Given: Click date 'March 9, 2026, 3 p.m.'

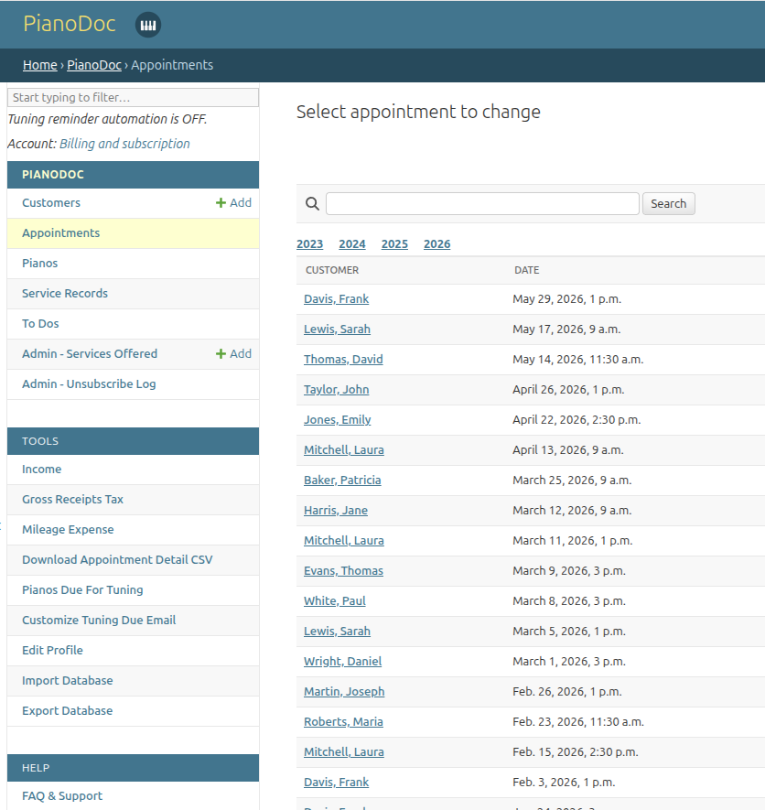Looking at the screenshot, I should click(x=569, y=571).
